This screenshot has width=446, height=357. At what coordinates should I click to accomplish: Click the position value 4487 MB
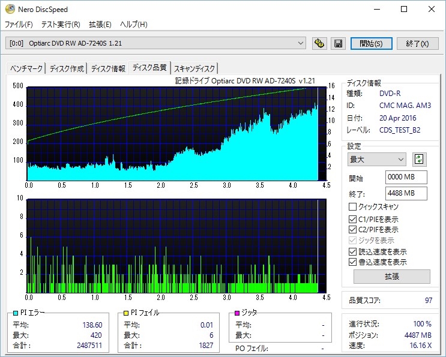pos(418,335)
